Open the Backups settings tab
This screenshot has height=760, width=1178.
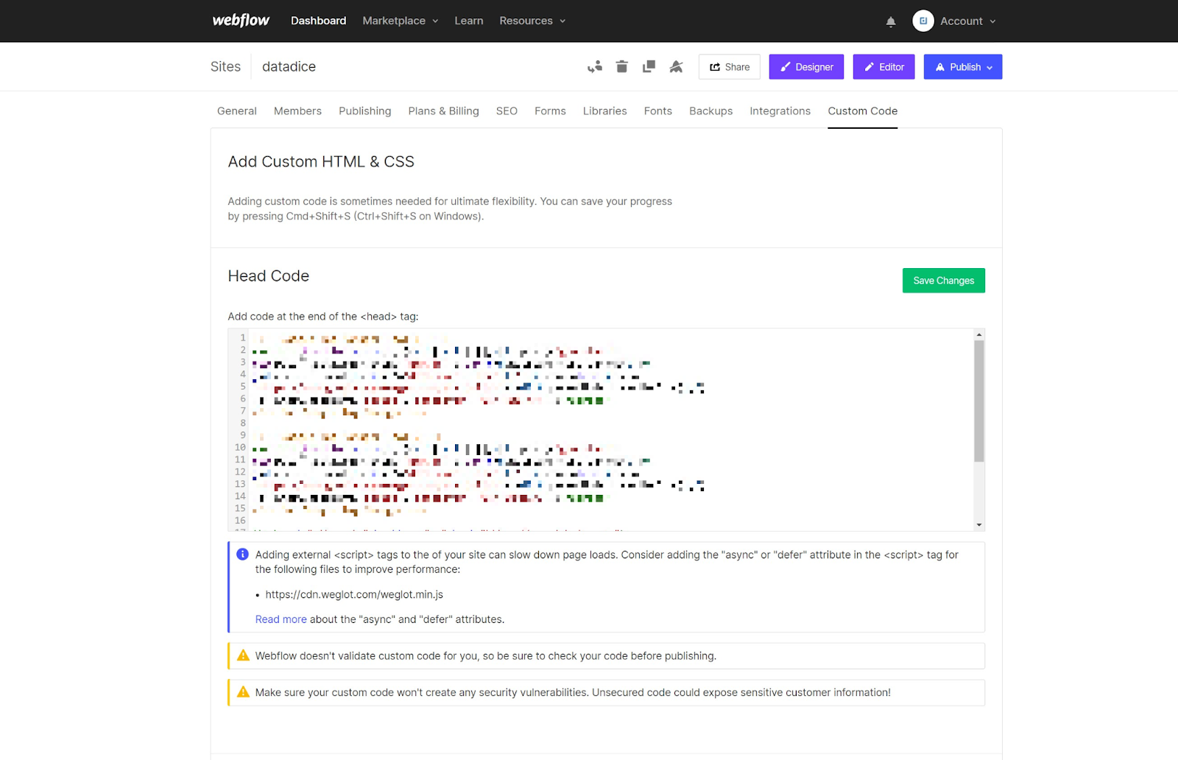tap(710, 110)
